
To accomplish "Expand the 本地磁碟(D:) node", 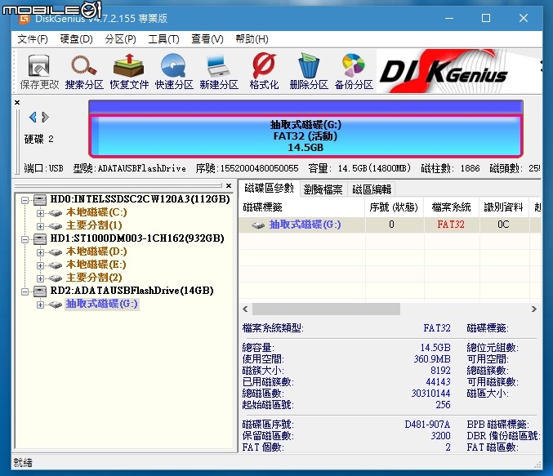I will 40,252.
